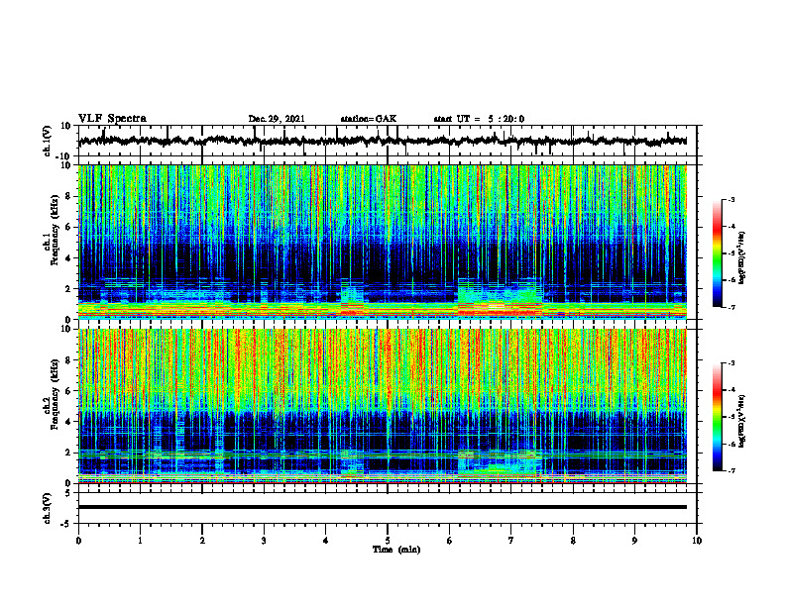The height and width of the screenshot is (606, 785).
Task: Click the "station=GAK" label
Action: (369, 119)
